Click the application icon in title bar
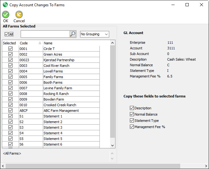The width and height of the screenshot is (209, 169). point(5,5)
